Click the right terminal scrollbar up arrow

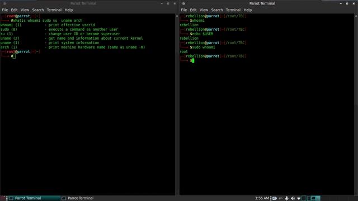tap(356, 16)
